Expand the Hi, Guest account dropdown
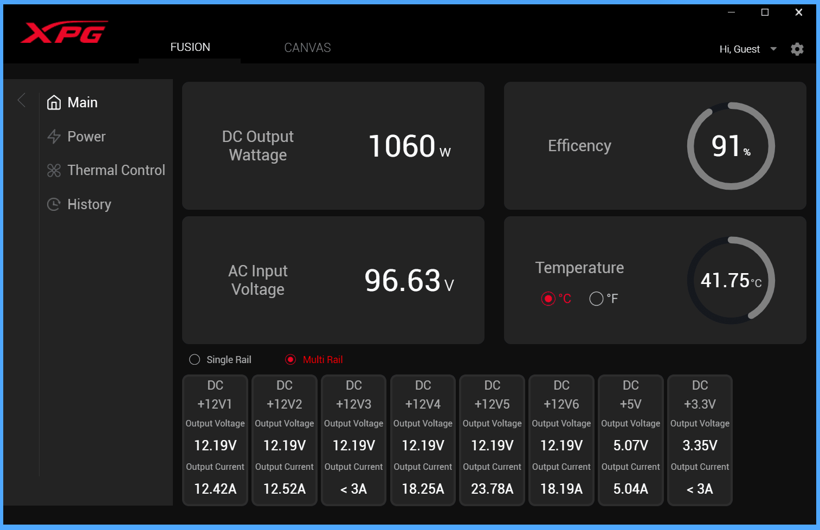The height and width of the screenshot is (530, 820). tap(773, 49)
